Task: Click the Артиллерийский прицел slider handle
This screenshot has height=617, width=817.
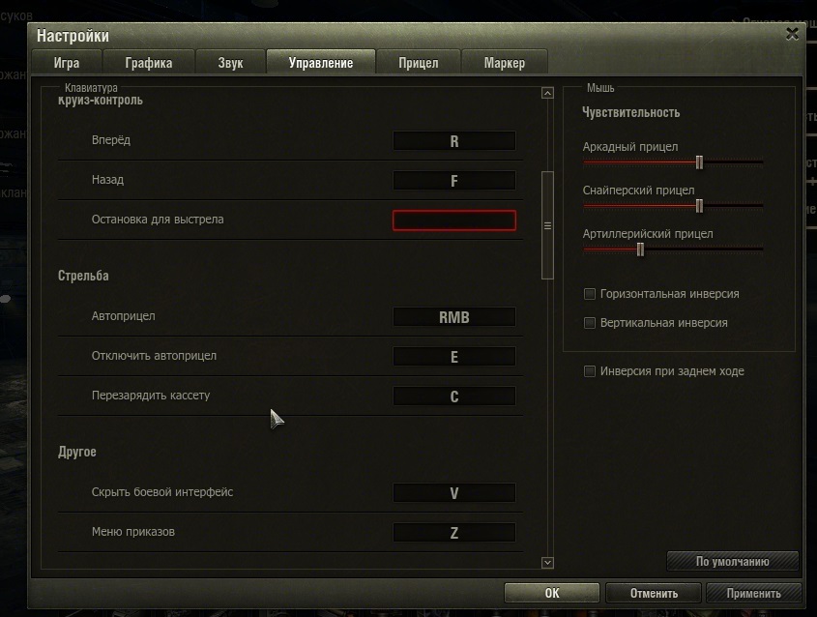Action: click(x=640, y=250)
